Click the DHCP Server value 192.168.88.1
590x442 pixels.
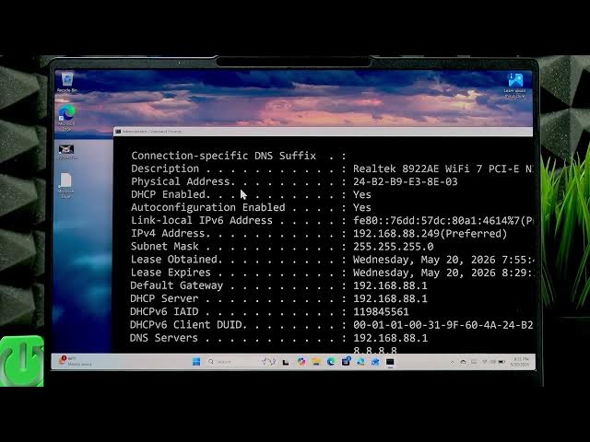(390, 298)
